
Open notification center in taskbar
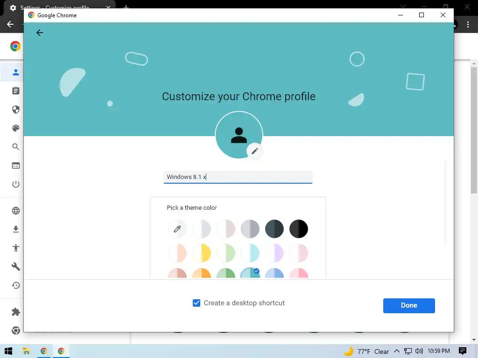(463, 351)
